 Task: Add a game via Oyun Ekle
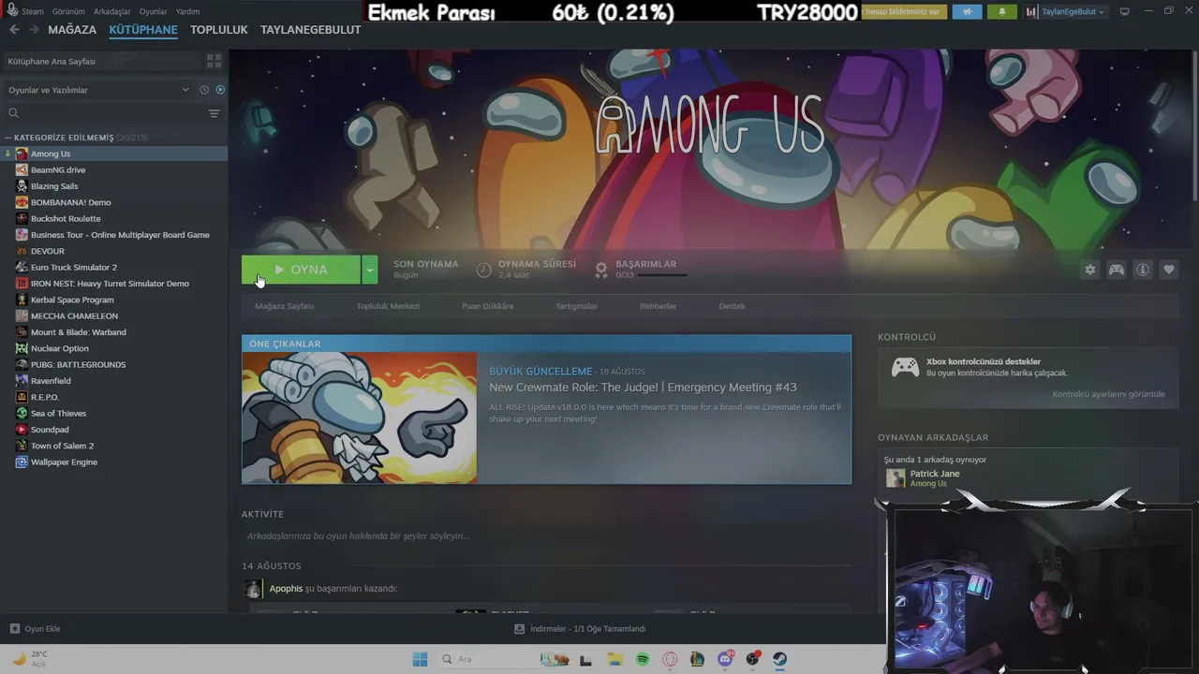(36, 629)
